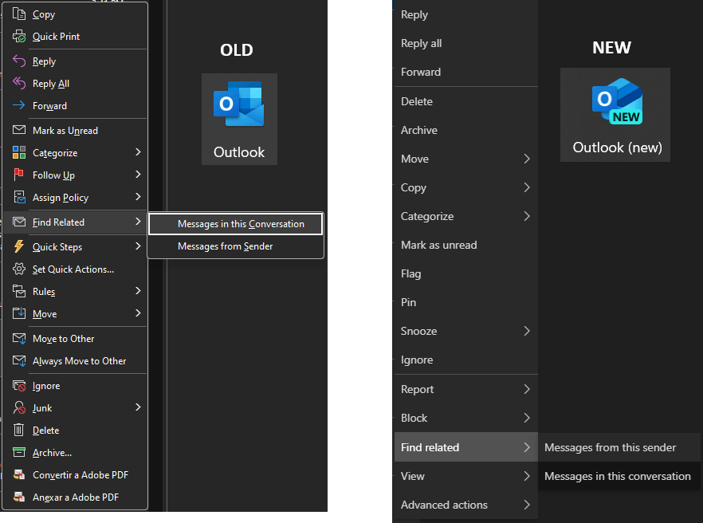Click the Ignore icon in old menu
Screen dimensions: 703x523
[19, 385]
